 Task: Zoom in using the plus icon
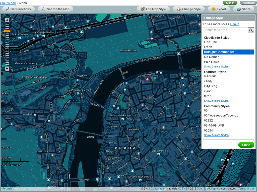point(7,20)
